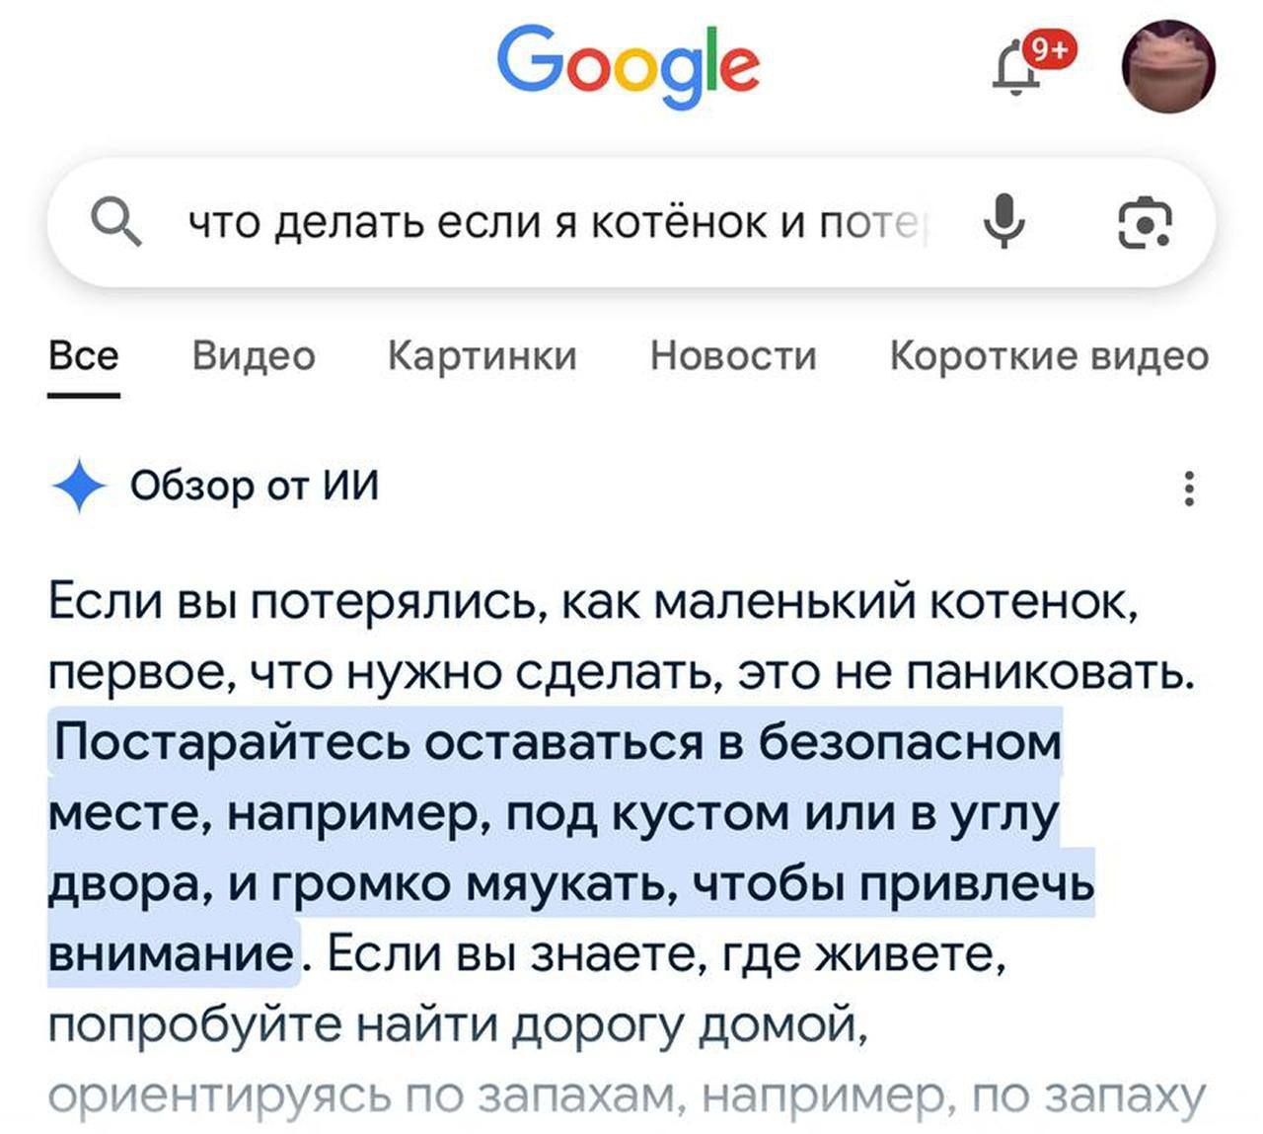Click the Google logo
The height and width of the screenshot is (1134, 1263).
point(629,65)
